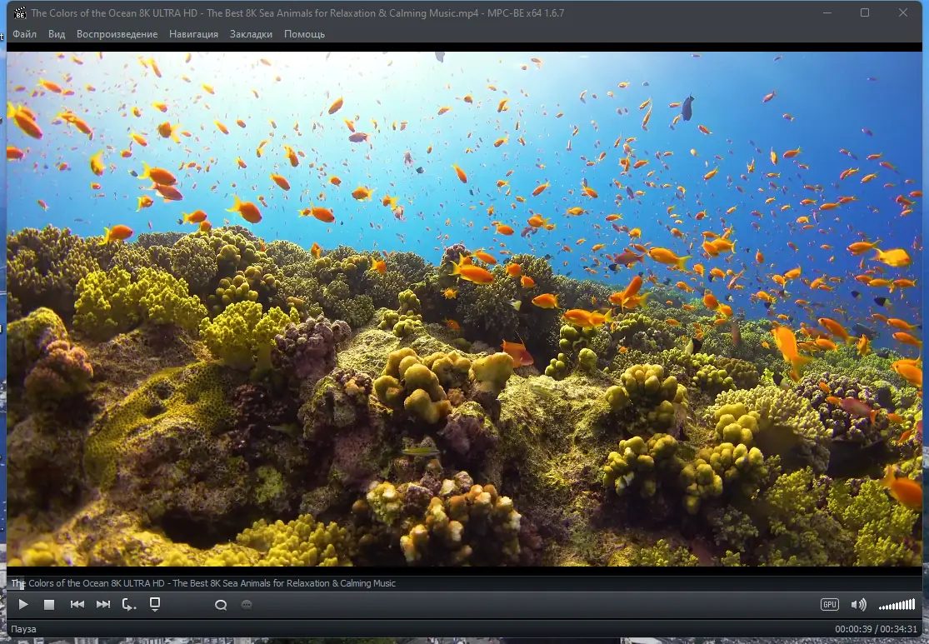The height and width of the screenshot is (644, 929).
Task: Skip to the previous file
Action: (x=77, y=605)
